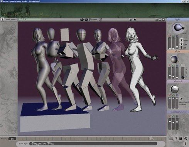Image resolution: width=189 pixels, height=147 pixels.
Task: Click the floppy disk save icon
Action: click(x=181, y=139)
